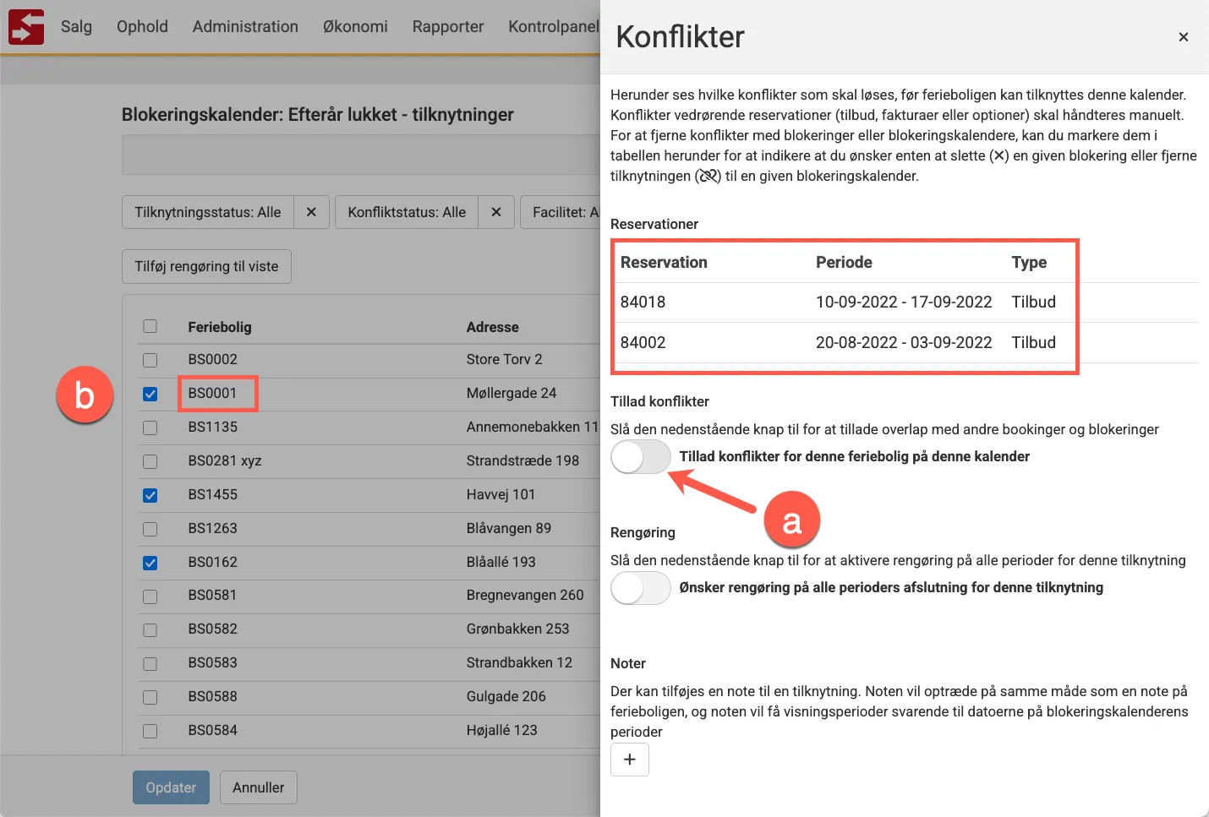Remove the Facilitet filter chip

pos(592,212)
